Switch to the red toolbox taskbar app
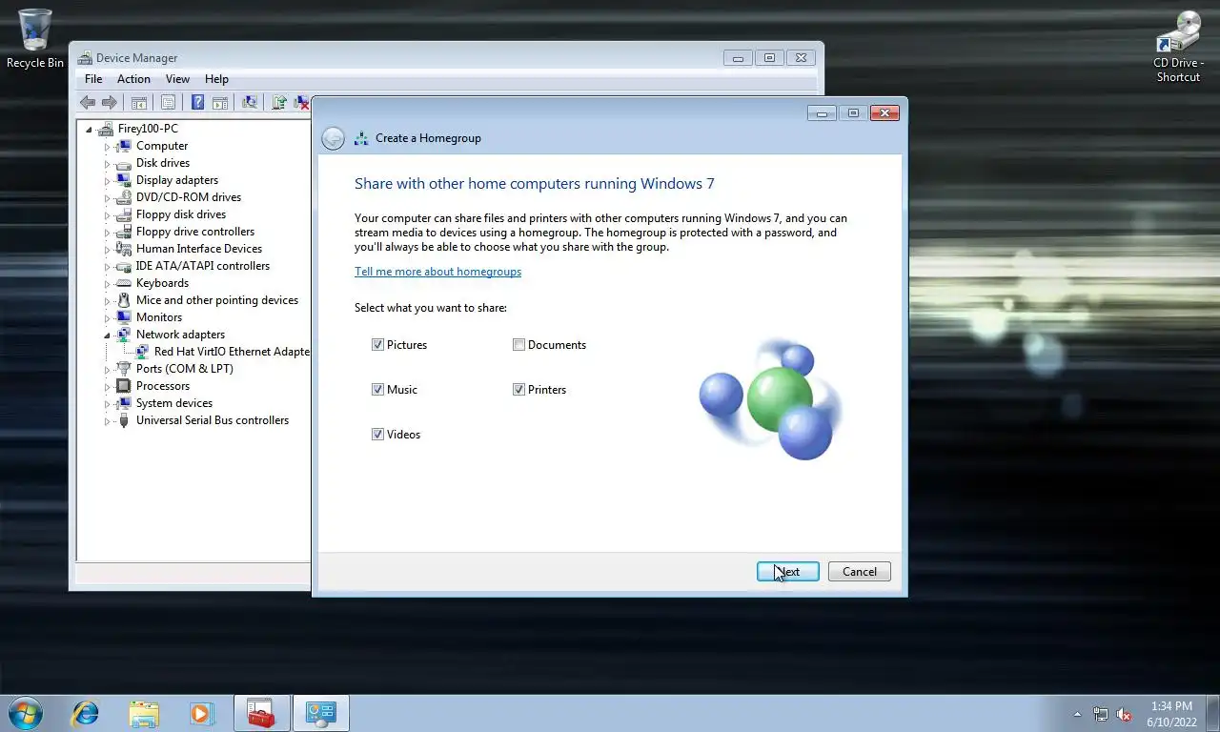This screenshot has height=732, width=1220. click(x=262, y=713)
